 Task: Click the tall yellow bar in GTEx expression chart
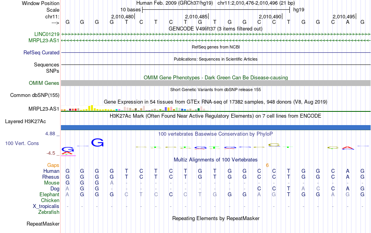click(x=92, y=108)
